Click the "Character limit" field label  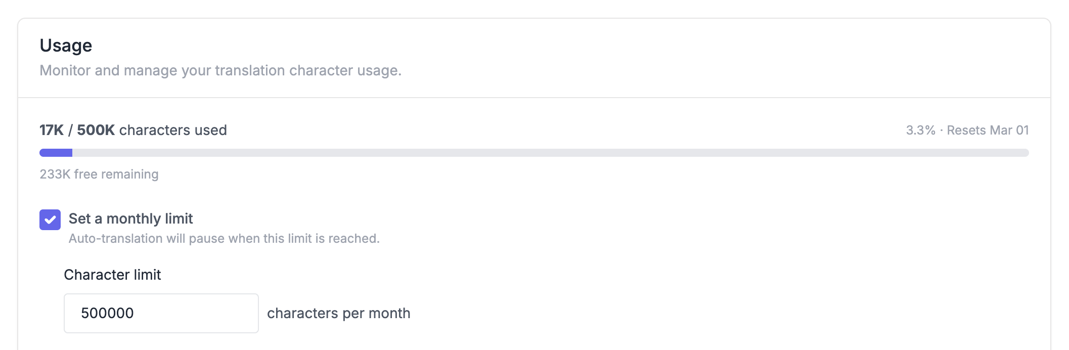tap(112, 275)
